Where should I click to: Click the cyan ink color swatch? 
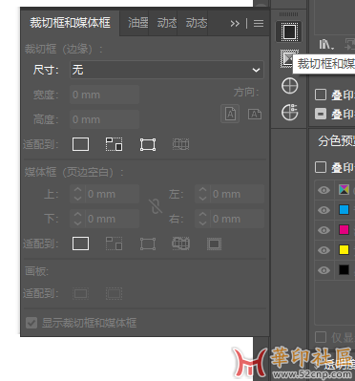[x=344, y=210]
